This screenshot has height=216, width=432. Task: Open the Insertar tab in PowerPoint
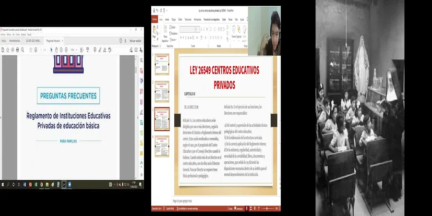pyautogui.click(x=167, y=20)
